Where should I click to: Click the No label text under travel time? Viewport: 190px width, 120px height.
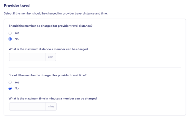click(x=17, y=88)
